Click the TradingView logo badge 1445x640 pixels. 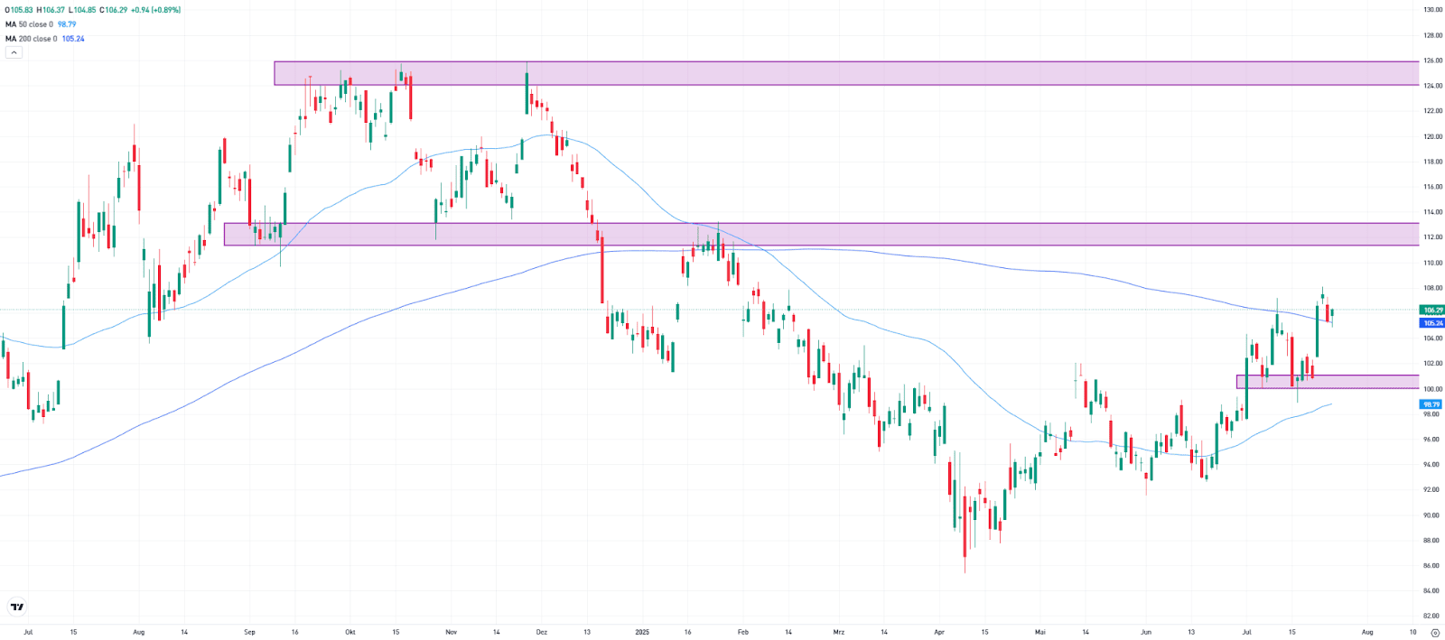(x=16, y=607)
